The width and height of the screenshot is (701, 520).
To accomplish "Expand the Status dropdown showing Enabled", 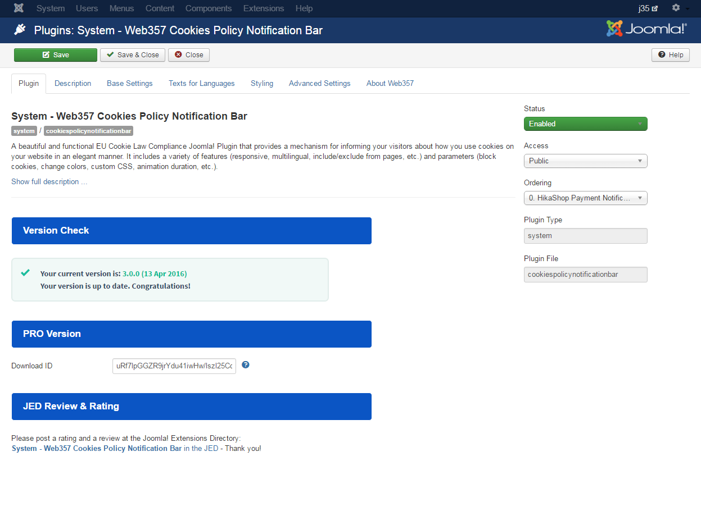I will 586,124.
